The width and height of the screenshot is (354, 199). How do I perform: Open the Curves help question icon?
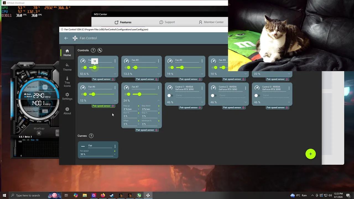(91, 136)
